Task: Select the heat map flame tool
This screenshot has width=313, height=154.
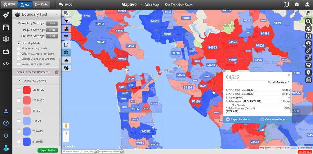Action: click(66, 60)
